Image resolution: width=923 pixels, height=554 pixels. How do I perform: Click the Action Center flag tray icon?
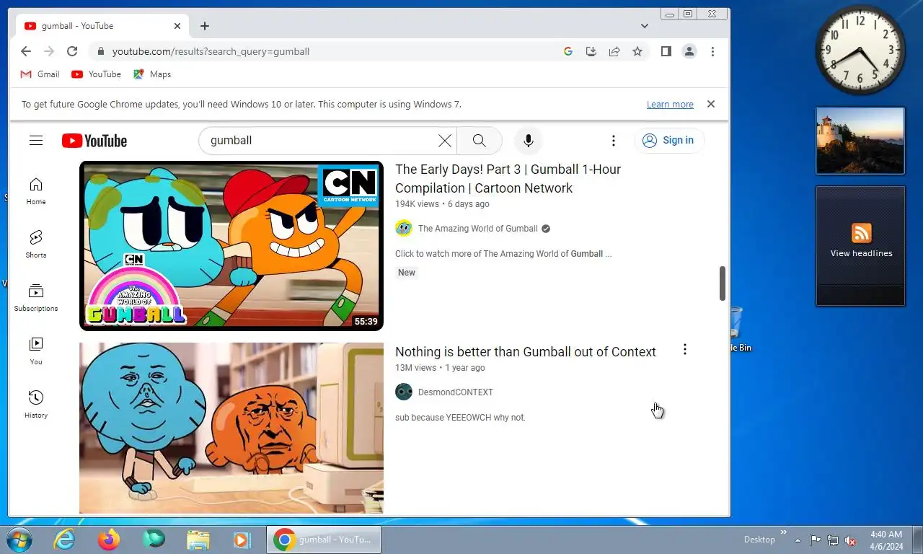click(815, 540)
